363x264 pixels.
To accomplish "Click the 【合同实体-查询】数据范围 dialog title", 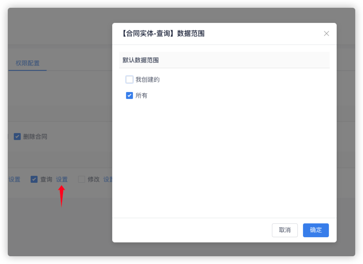I will (x=164, y=33).
